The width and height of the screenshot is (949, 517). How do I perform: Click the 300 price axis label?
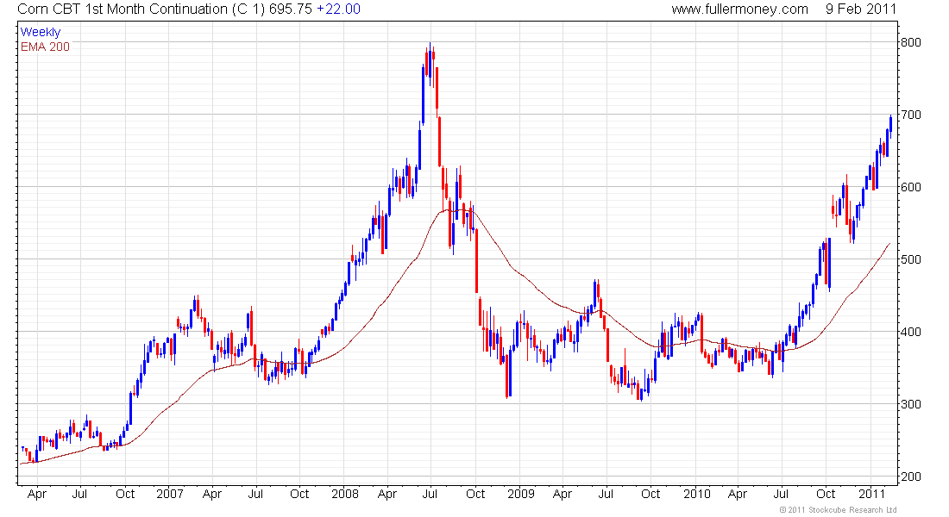(x=911, y=404)
